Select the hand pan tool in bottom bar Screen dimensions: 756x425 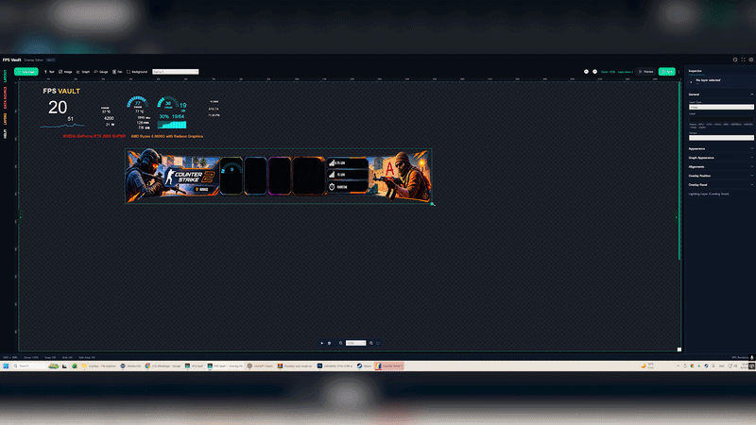329,343
